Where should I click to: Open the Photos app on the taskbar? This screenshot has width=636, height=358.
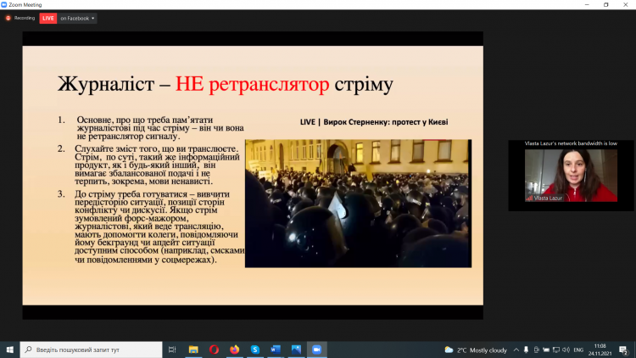coord(296,350)
